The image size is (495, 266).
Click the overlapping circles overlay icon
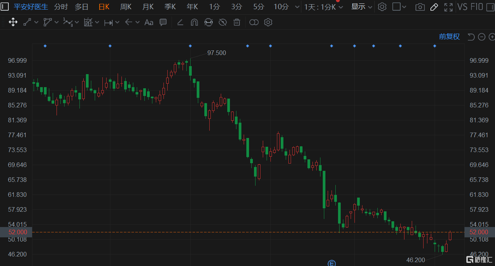click(254, 23)
